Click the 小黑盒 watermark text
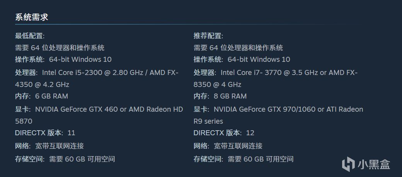The image size is (402, 177). click(x=373, y=163)
